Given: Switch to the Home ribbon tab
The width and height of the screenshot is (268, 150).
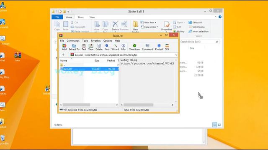Looking at the screenshot, I should [69, 17].
